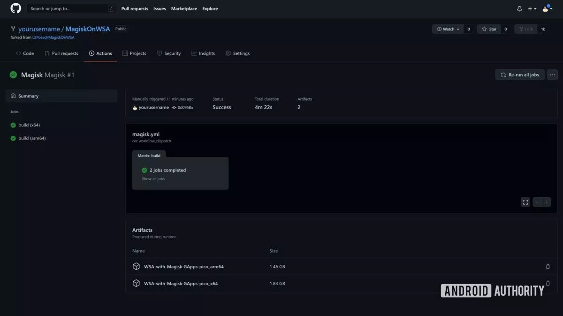
Task: Click Re-run all jobs button
Action: click(x=520, y=75)
